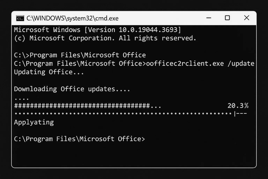Click empty title bar space beside the title

click(162, 18)
